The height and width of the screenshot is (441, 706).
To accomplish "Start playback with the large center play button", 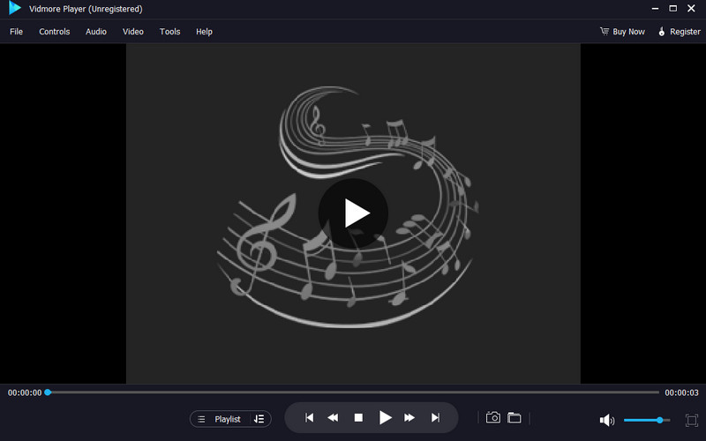I will tap(354, 213).
